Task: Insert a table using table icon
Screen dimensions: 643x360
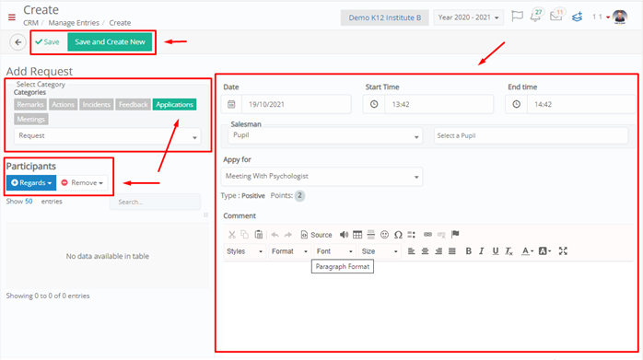Action: (357, 235)
